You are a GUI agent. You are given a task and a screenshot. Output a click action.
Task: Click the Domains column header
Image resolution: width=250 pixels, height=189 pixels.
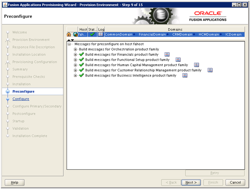175,30
